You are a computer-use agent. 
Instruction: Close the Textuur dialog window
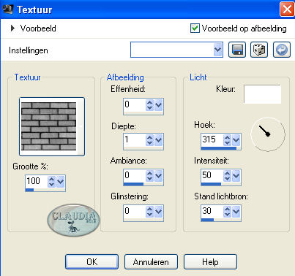point(287,9)
